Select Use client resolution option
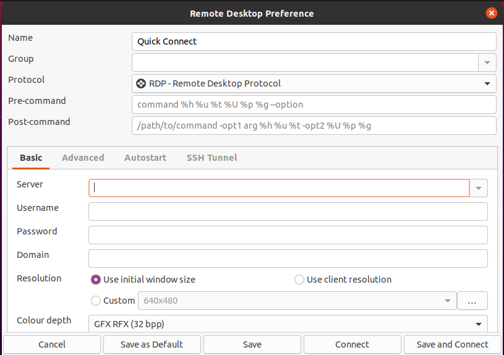Screen dimensions: 504x355 pos(343,280)
